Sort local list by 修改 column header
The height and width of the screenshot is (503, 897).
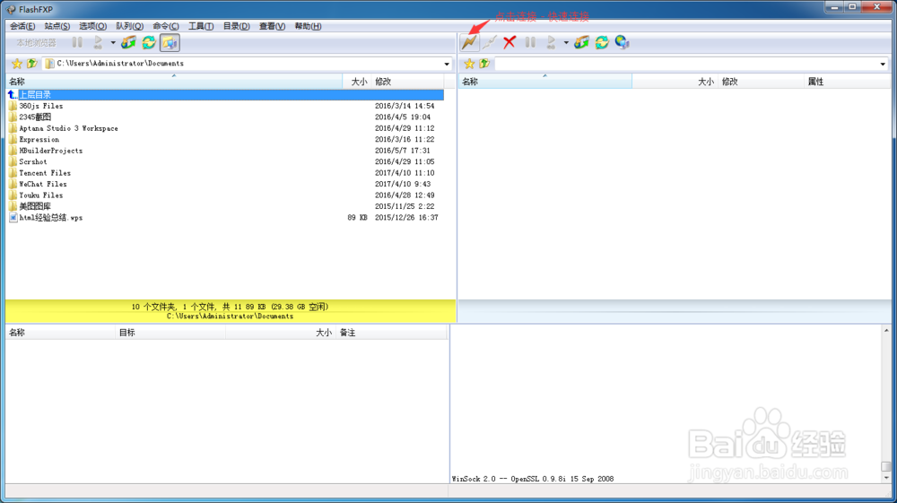tap(408, 82)
